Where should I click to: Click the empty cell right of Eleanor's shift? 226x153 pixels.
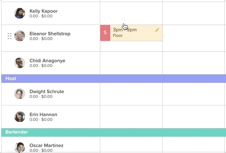194,38
